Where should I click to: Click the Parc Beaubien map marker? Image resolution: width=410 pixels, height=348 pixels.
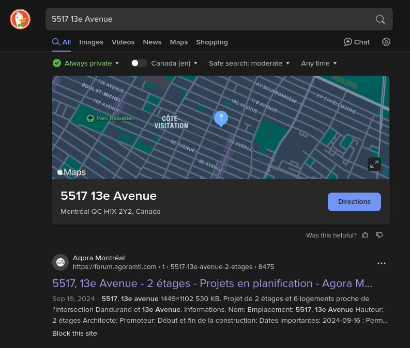pos(90,118)
